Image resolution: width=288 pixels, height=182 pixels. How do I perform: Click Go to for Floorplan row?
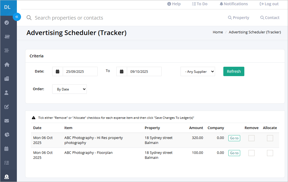[234, 153]
